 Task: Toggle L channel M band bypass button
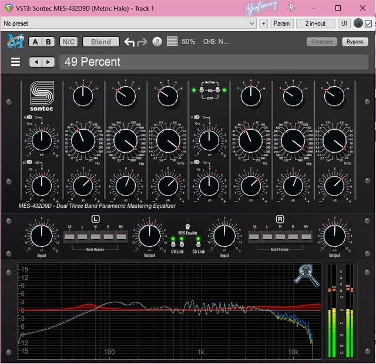[x=95, y=237]
